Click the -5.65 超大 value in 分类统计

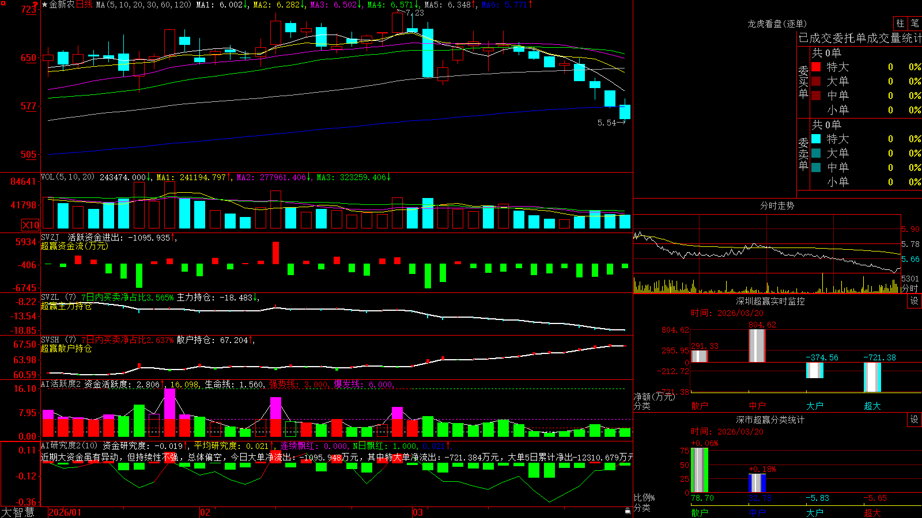click(x=875, y=498)
